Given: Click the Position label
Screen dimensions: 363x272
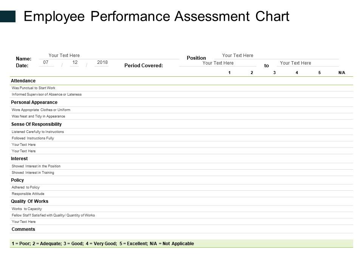Looking at the screenshot, I should 196,58.
